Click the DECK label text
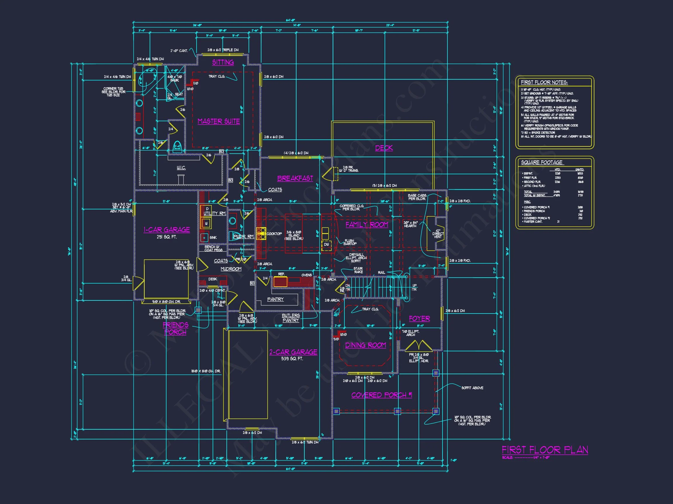Screen dimensions: 673x504 pyautogui.click(x=384, y=148)
